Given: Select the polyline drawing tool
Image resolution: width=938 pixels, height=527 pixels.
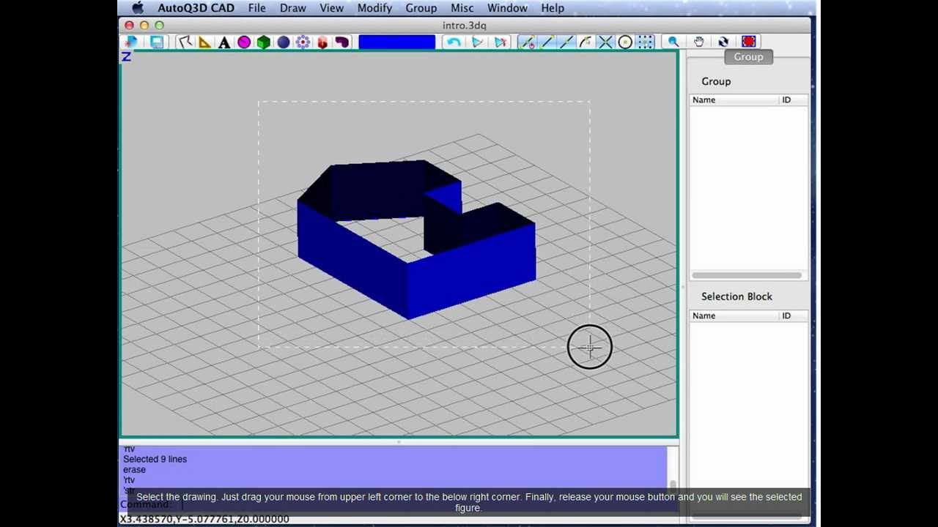Looking at the screenshot, I should pos(185,42).
